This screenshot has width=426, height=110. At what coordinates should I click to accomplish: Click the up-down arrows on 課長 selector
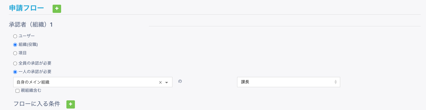[x=336, y=82]
